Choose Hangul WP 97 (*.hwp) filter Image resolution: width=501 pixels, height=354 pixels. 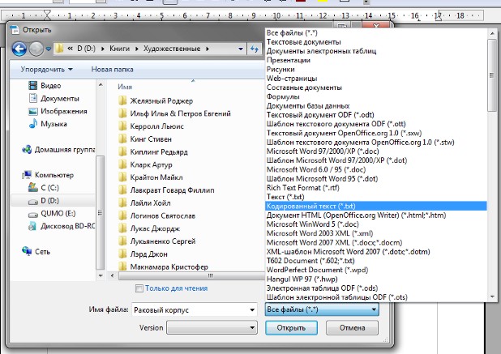(376, 279)
